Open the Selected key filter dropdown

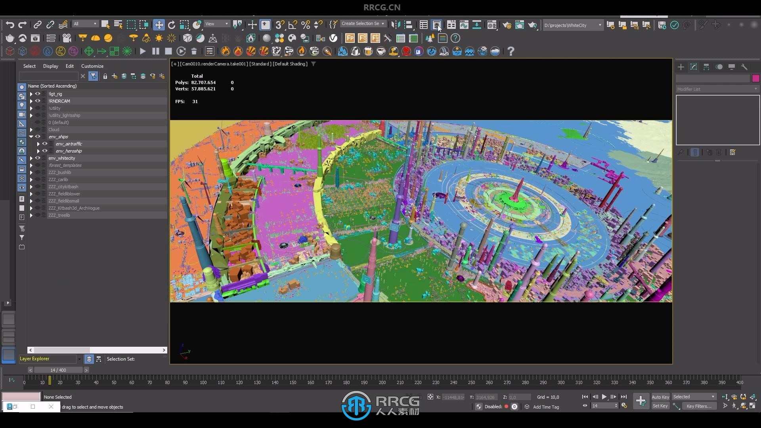(694, 397)
